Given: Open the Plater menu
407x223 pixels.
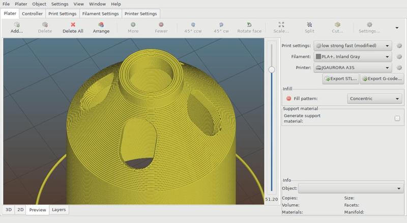Looking at the screenshot, I should point(21,4).
